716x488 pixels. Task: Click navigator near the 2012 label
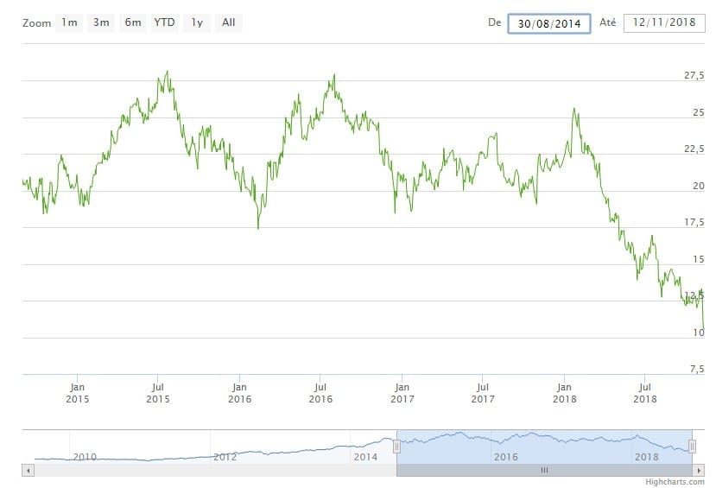pos(225,455)
